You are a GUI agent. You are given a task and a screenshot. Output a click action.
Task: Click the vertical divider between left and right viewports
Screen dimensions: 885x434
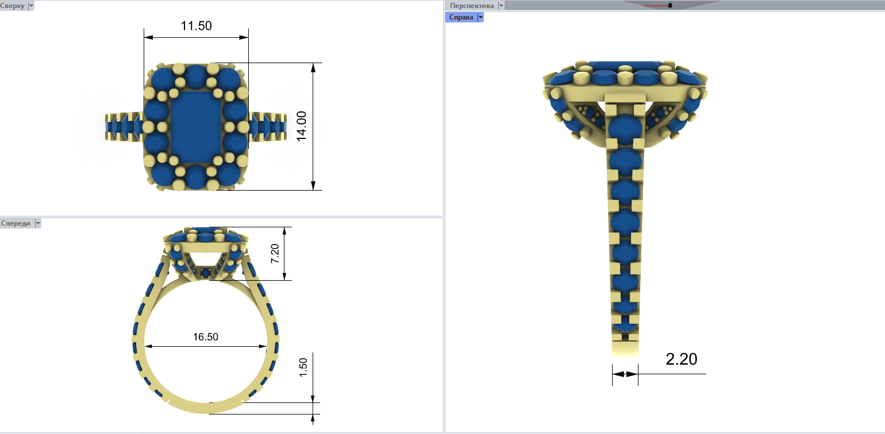444,217
